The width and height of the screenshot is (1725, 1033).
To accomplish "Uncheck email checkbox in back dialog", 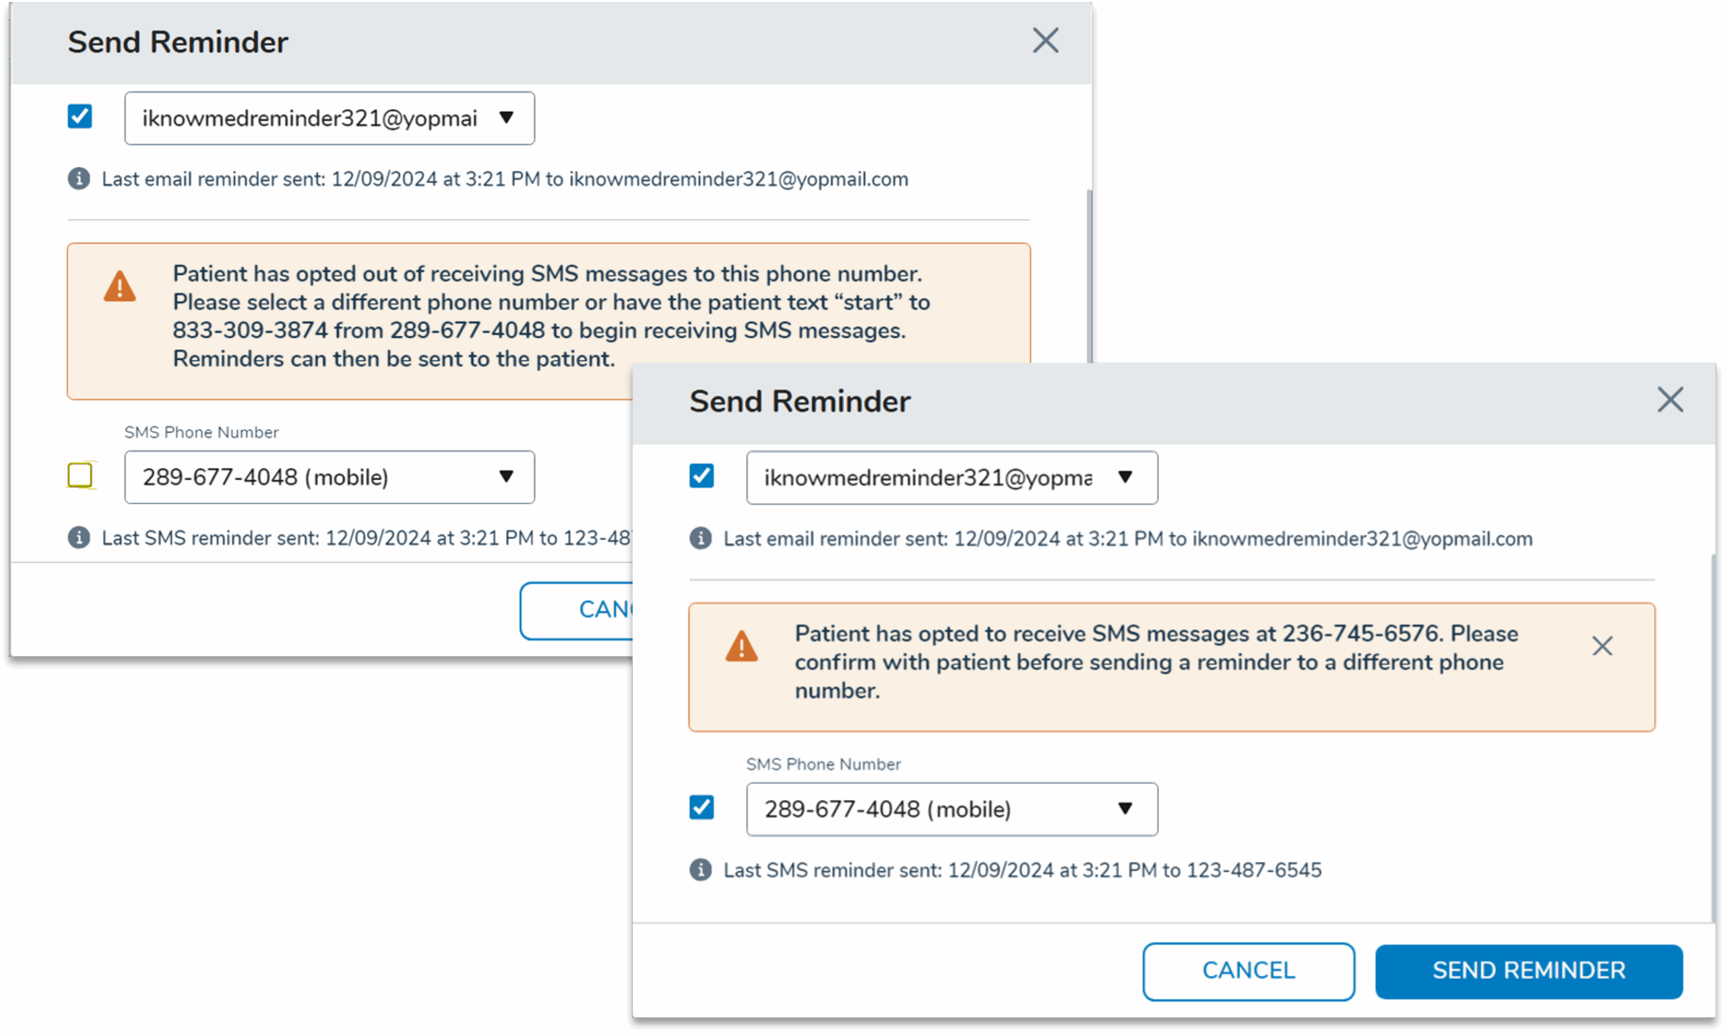I will coord(80,116).
